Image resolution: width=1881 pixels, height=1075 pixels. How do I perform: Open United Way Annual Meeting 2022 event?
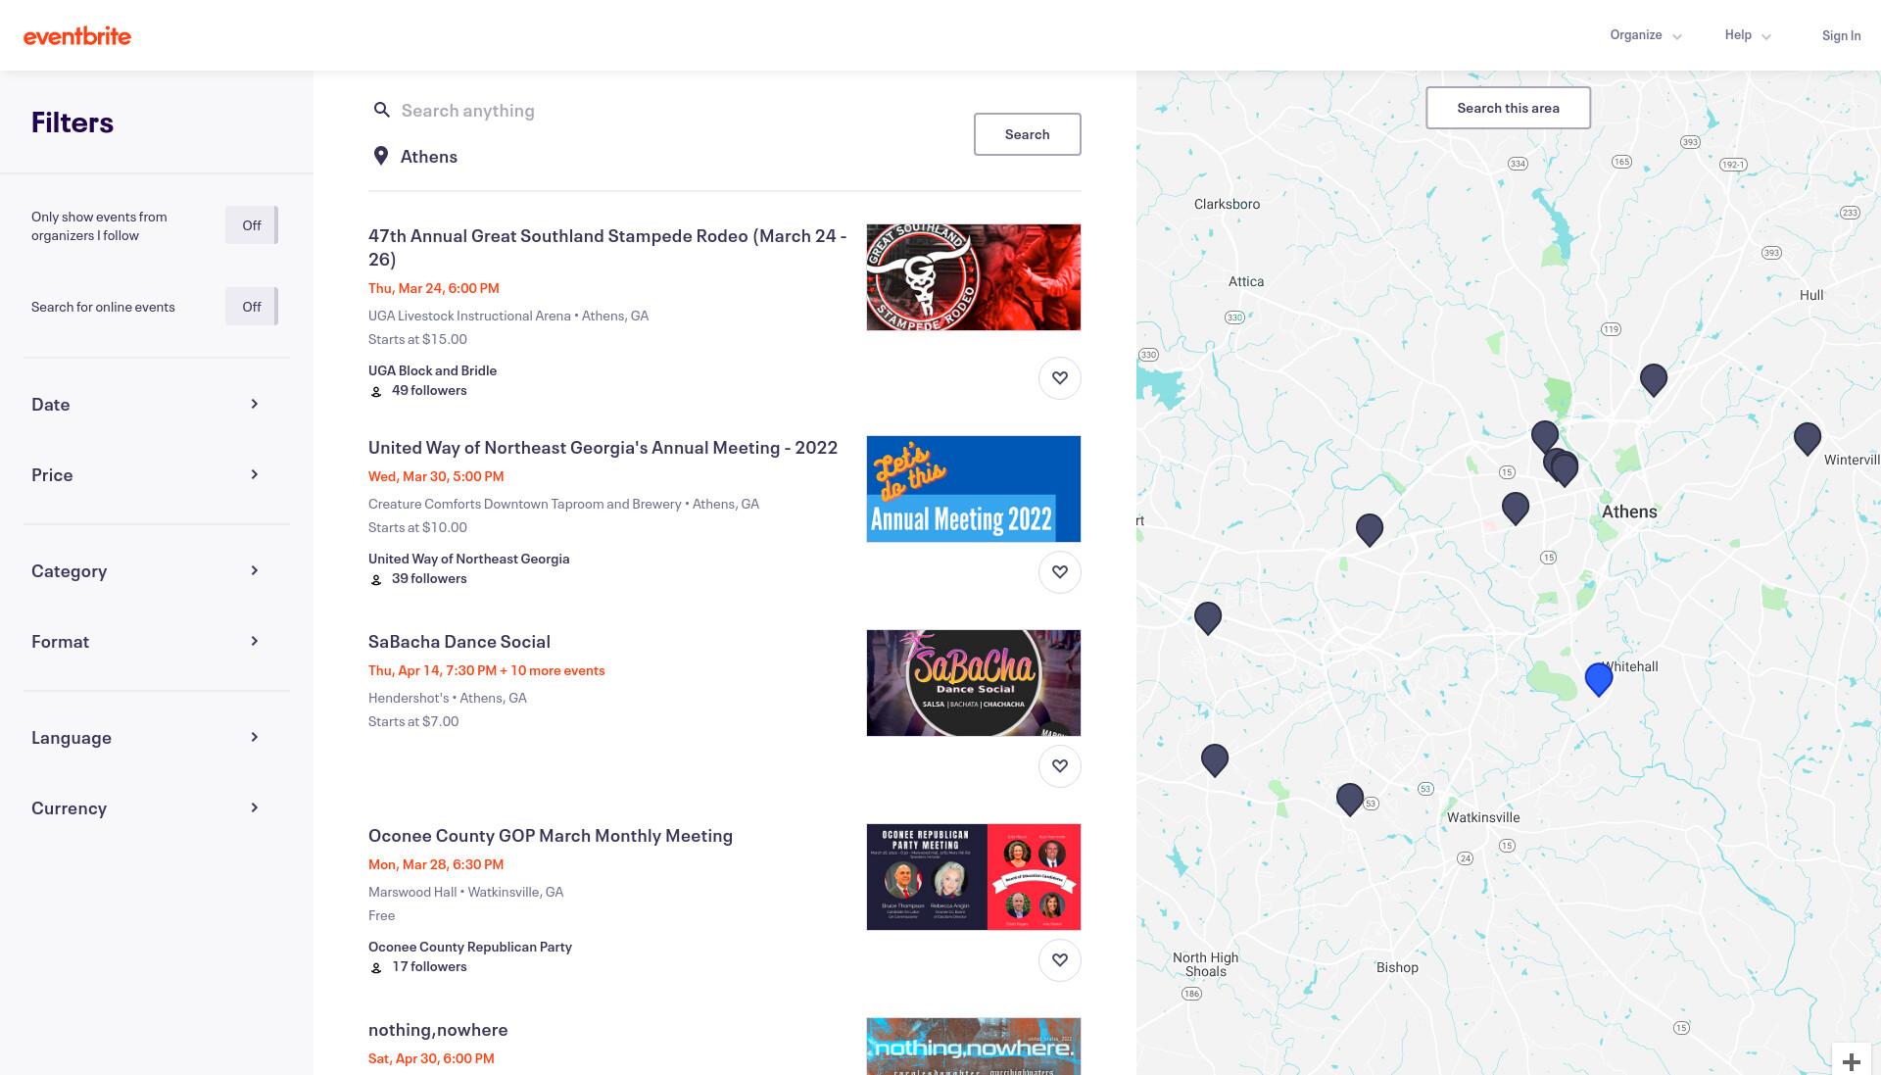click(x=603, y=448)
